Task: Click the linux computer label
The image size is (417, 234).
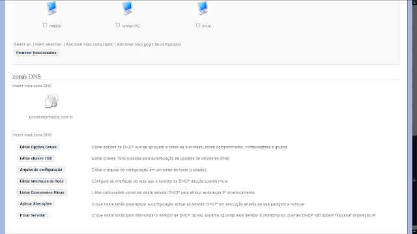Action: click(x=207, y=26)
